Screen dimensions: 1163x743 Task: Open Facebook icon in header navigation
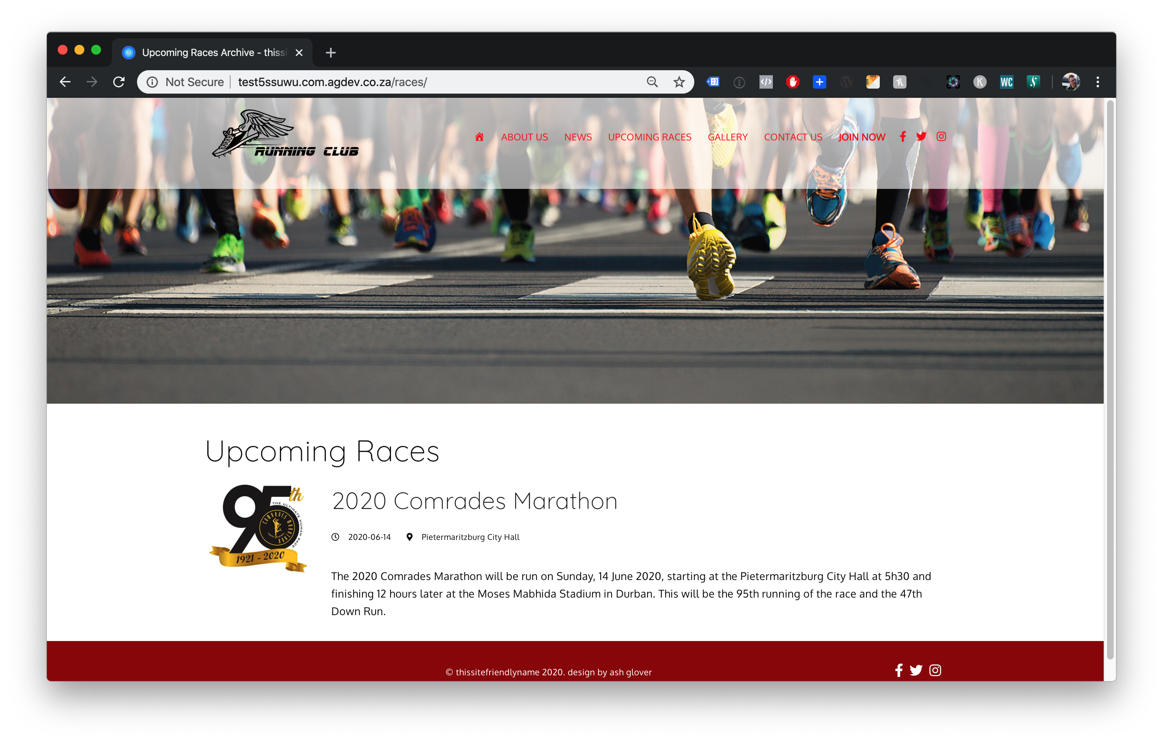pyautogui.click(x=903, y=137)
